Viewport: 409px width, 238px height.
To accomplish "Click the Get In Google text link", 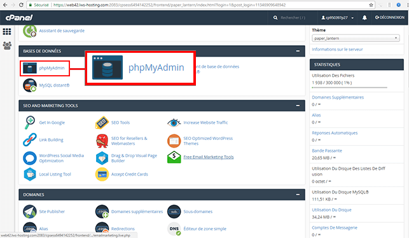I will click(x=52, y=122).
